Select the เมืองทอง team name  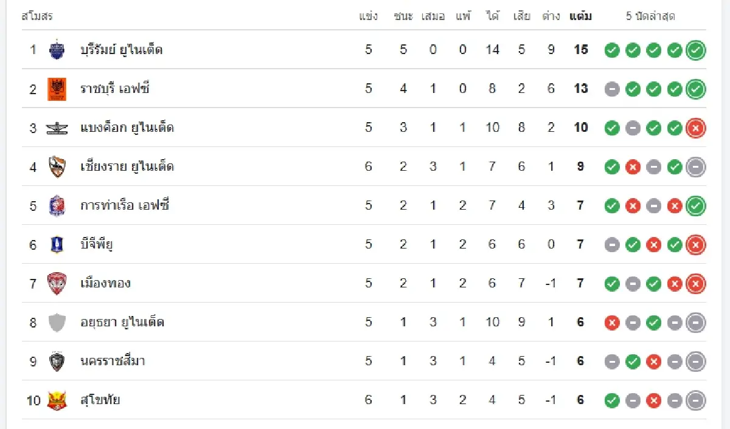coord(105,283)
